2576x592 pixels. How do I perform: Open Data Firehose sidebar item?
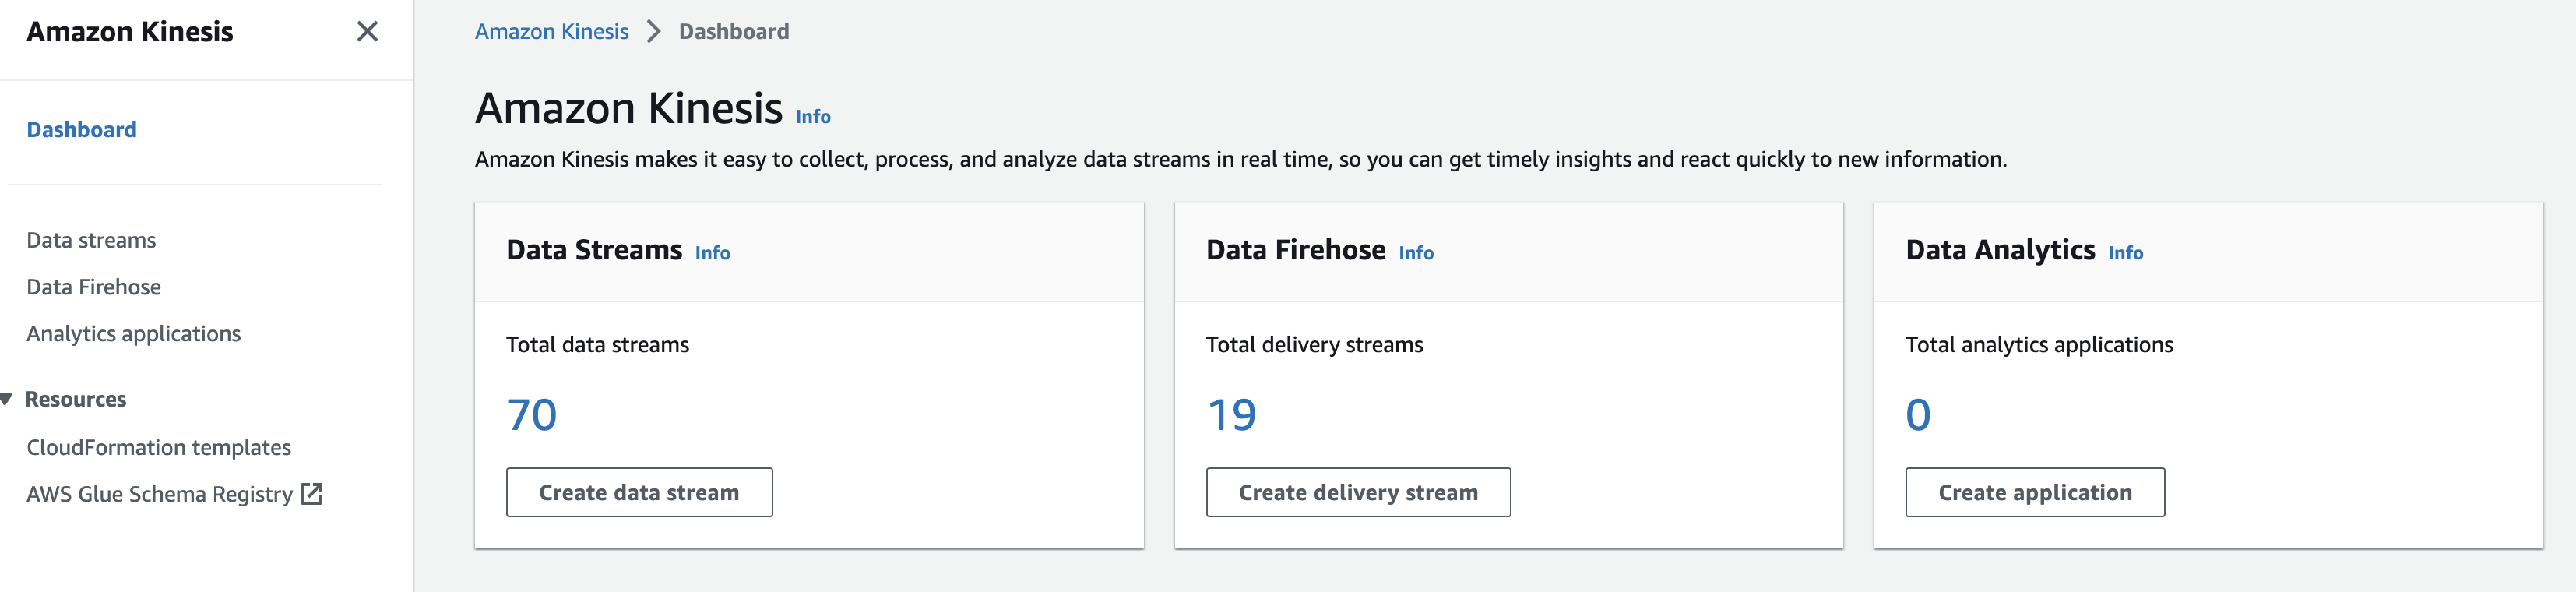coord(94,287)
